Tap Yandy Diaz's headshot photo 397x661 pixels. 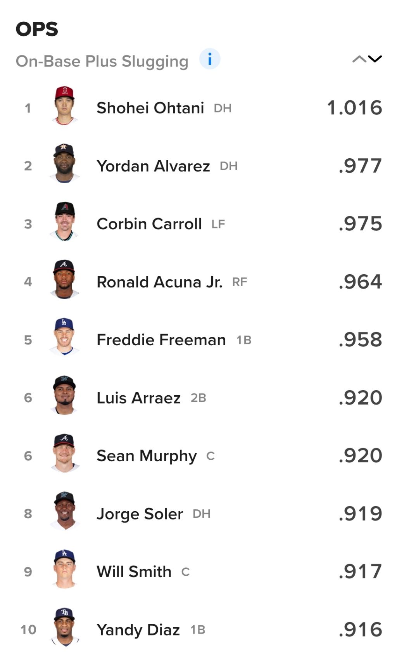(64, 627)
